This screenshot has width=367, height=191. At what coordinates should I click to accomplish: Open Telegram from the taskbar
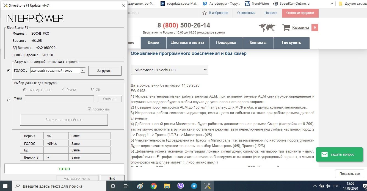tap(194, 186)
